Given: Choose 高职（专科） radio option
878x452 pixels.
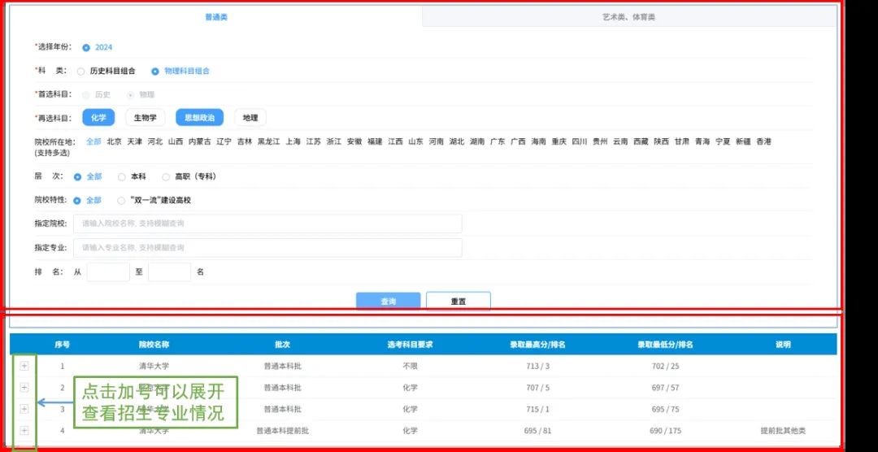Looking at the screenshot, I should click(167, 176).
